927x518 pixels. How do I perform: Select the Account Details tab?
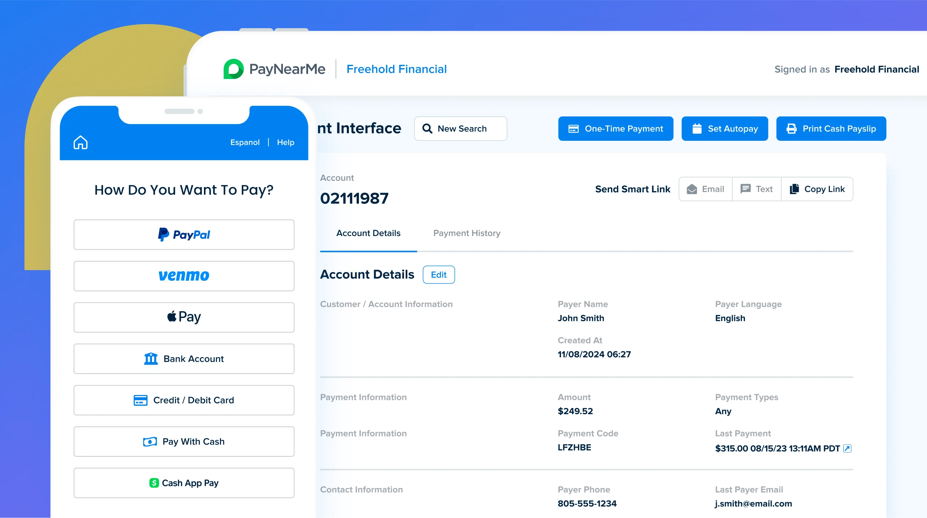[x=369, y=233]
